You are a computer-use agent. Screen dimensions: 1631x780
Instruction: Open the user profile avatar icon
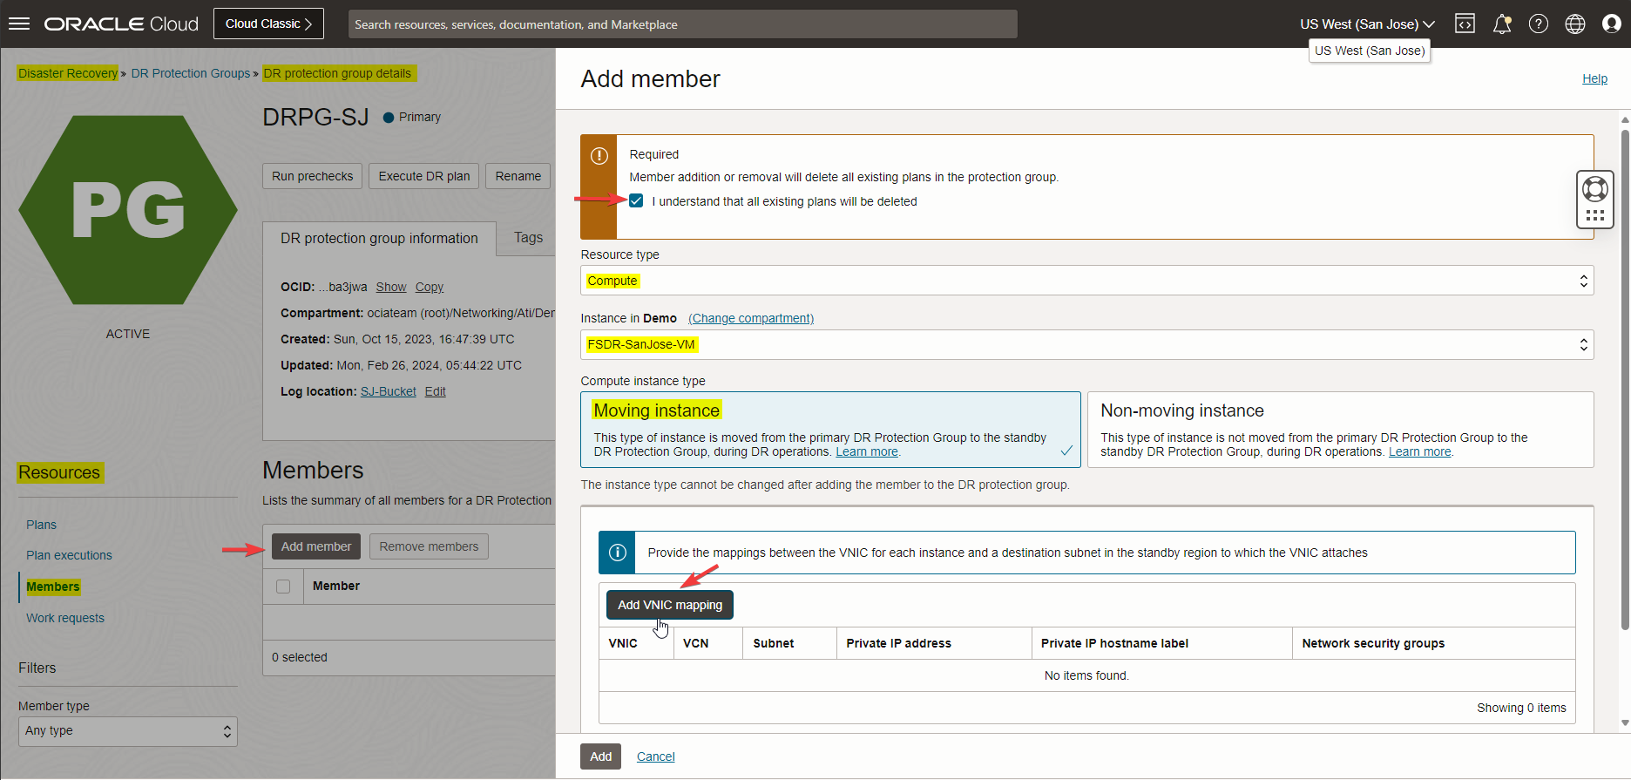pos(1611,24)
